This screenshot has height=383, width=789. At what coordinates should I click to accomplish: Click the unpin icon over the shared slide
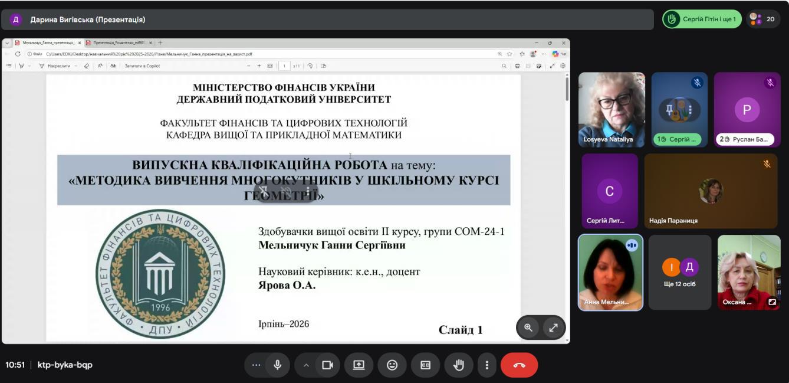pos(264,191)
